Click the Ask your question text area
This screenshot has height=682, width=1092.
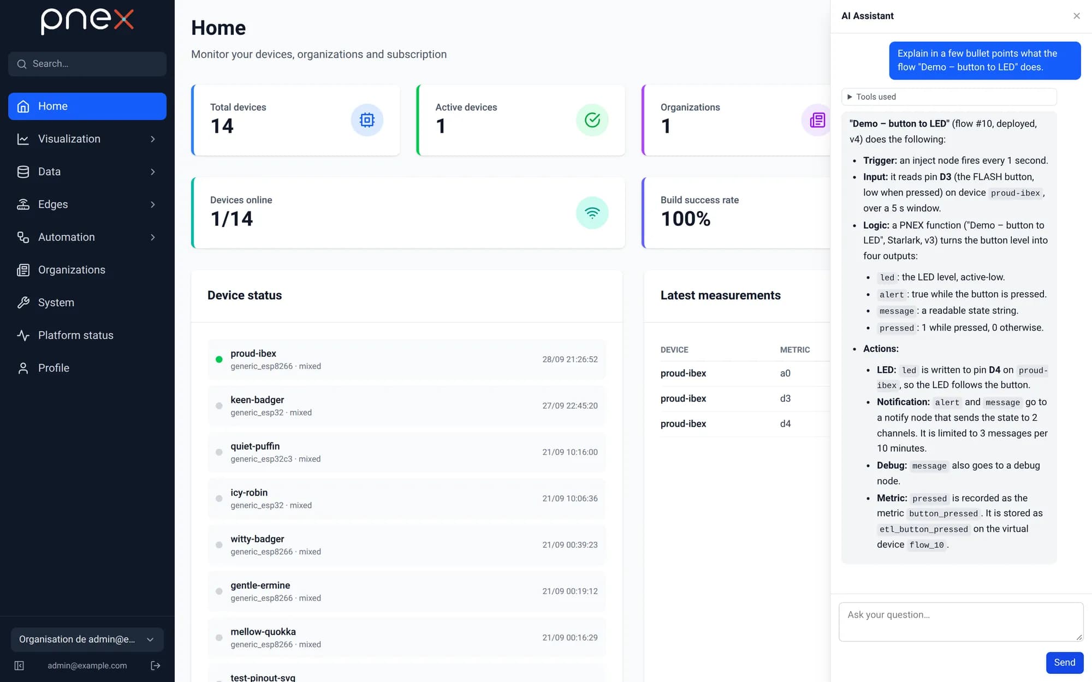pos(961,622)
